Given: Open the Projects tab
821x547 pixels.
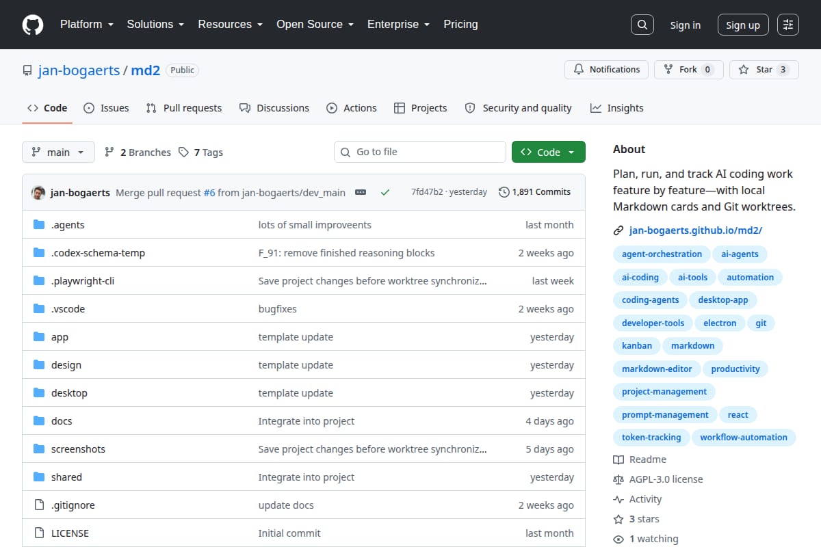Looking at the screenshot, I should tap(421, 108).
